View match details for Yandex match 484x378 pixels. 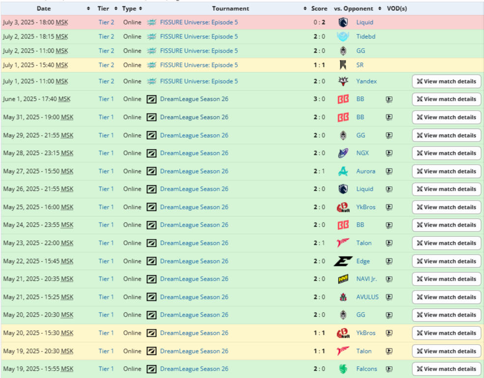(x=446, y=81)
